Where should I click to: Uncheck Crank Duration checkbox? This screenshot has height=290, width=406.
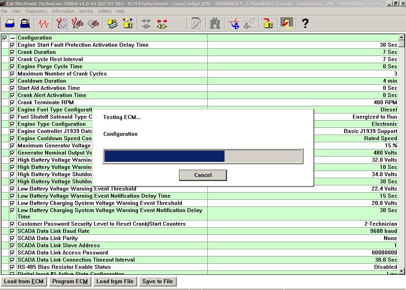click(x=12, y=52)
